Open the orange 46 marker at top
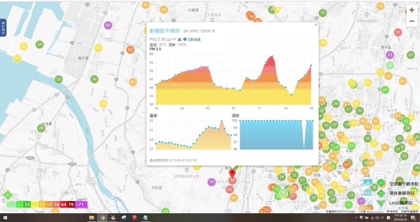The height and width of the screenshot is (222, 420). coord(164,10)
